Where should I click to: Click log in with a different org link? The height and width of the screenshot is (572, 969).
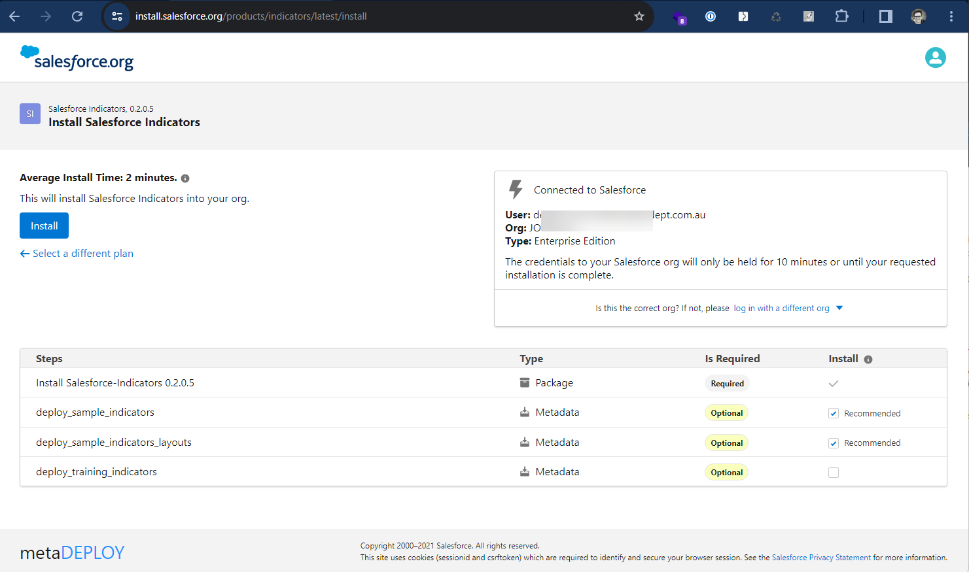point(781,309)
